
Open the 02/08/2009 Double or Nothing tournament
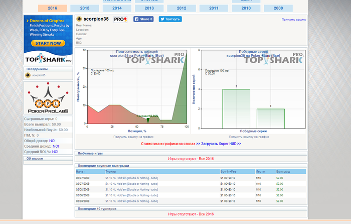coord(131,189)
